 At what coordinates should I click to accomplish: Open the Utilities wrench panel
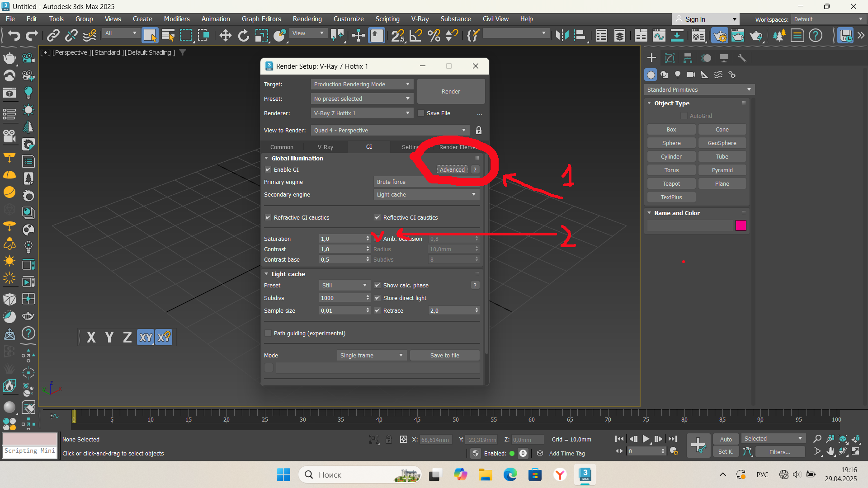(742, 58)
